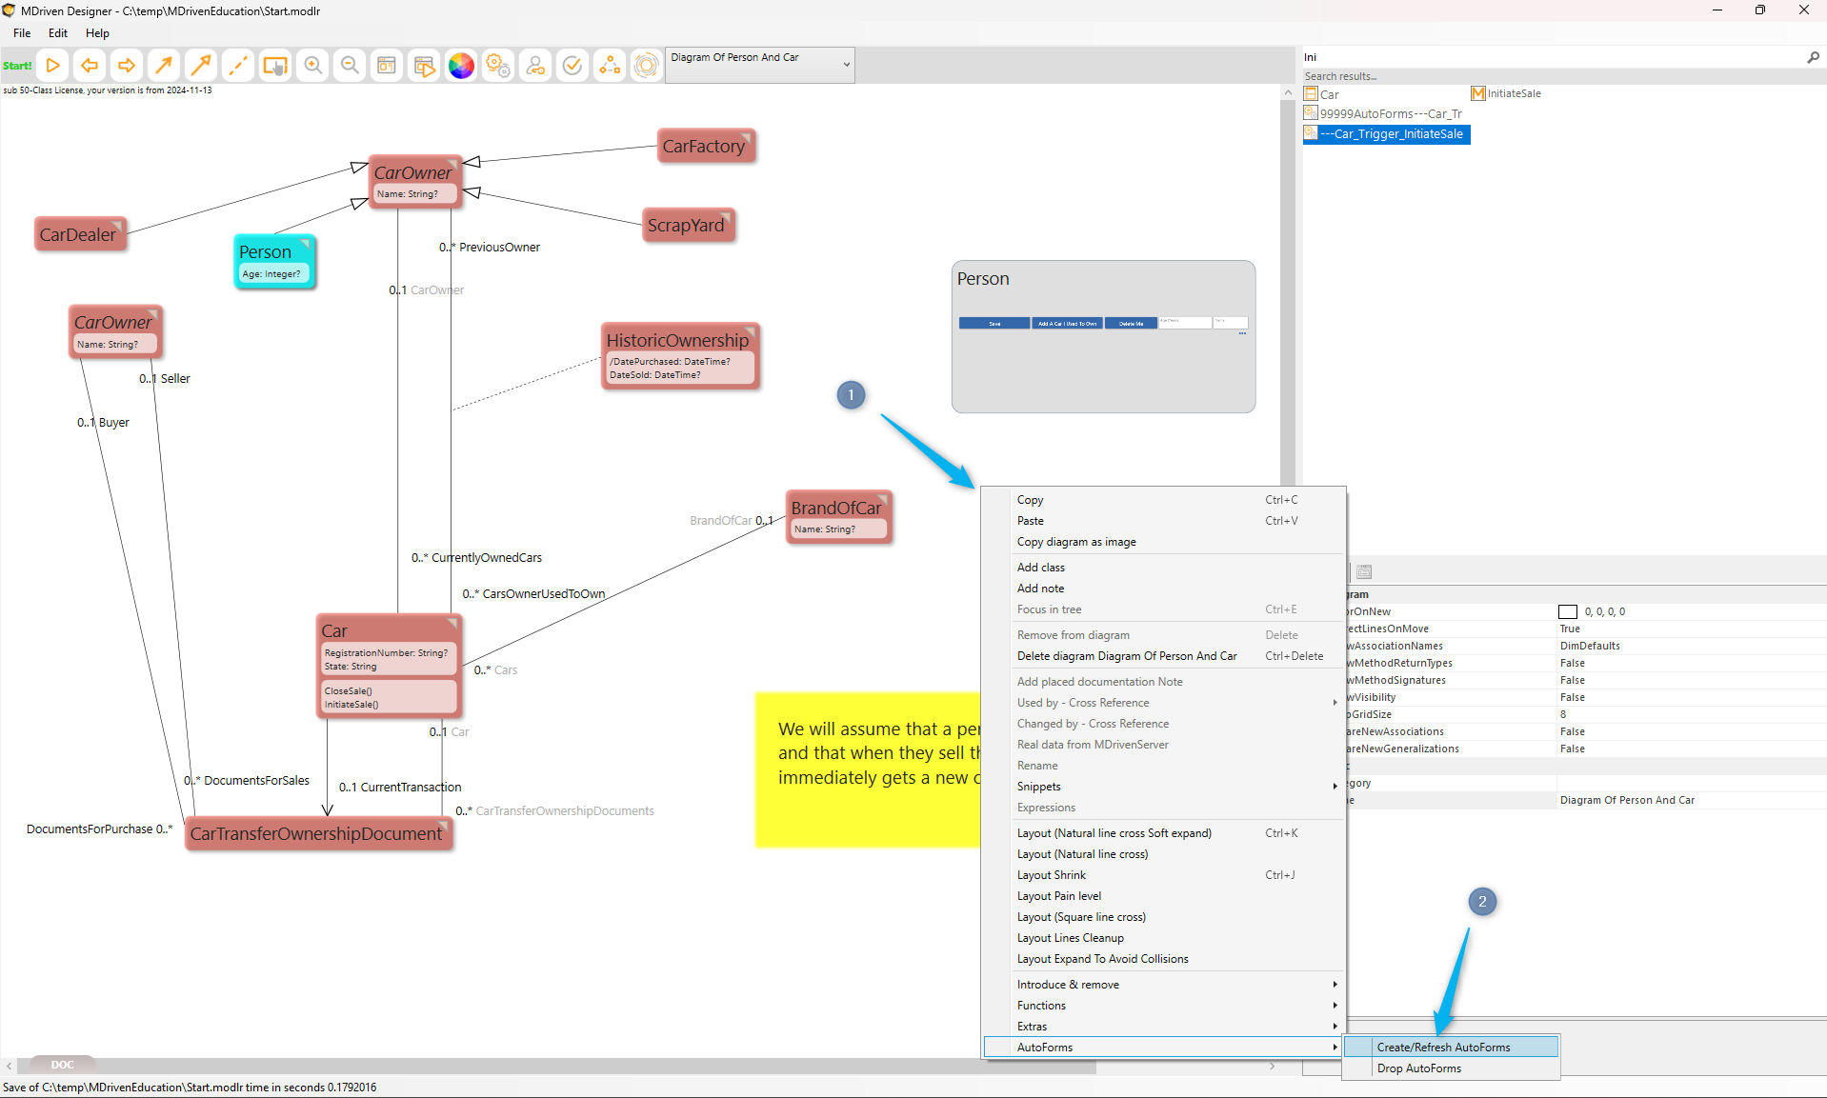Select Create/Refresh AutoForms menu entry
Screen dimensions: 1827x1098
(1443, 1048)
